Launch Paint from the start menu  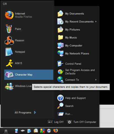pos(29,29)
